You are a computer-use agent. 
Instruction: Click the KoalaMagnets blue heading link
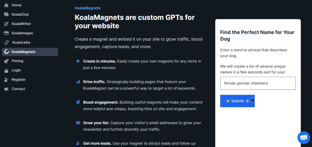[x=87, y=8]
